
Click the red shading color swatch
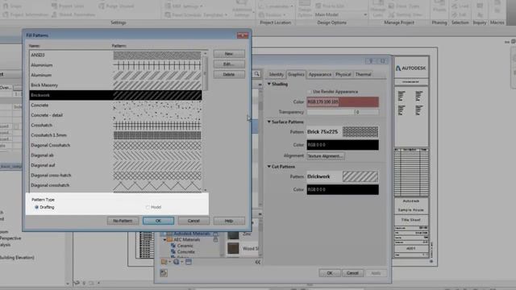point(343,102)
